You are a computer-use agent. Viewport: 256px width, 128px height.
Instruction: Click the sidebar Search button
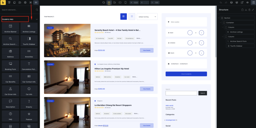tap(202, 93)
